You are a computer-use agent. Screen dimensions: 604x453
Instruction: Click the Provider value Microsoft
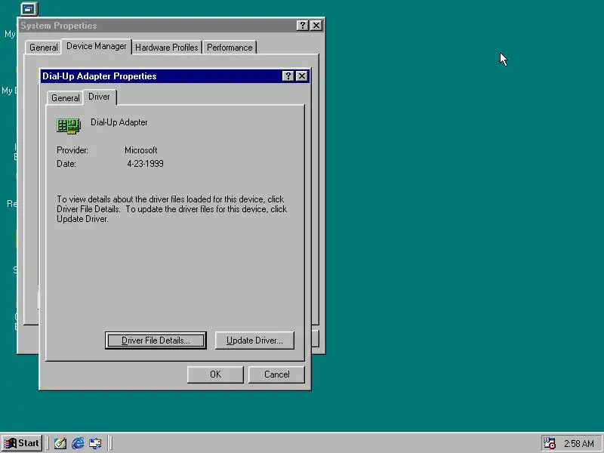coord(141,150)
